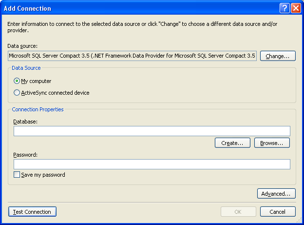The height and width of the screenshot is (225, 304).
Task: Click the read-only Data source text box
Action: point(132,56)
